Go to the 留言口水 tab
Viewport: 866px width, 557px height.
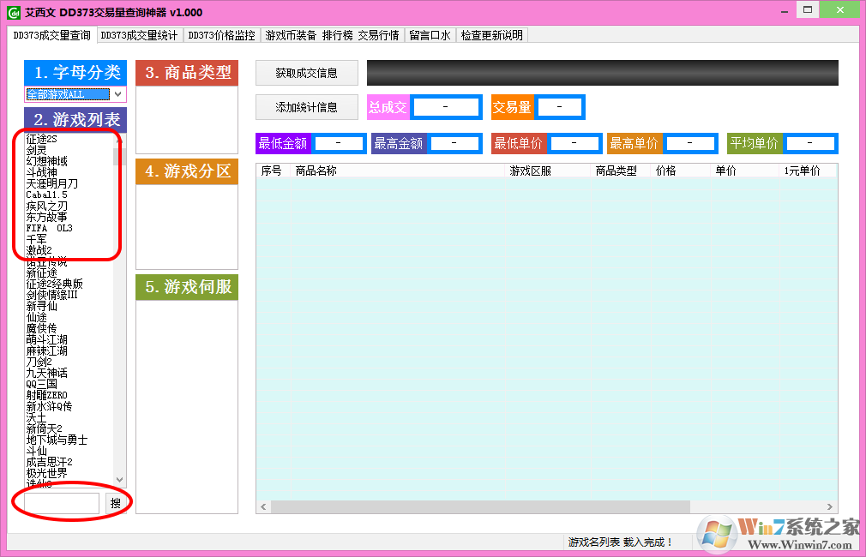(x=430, y=35)
